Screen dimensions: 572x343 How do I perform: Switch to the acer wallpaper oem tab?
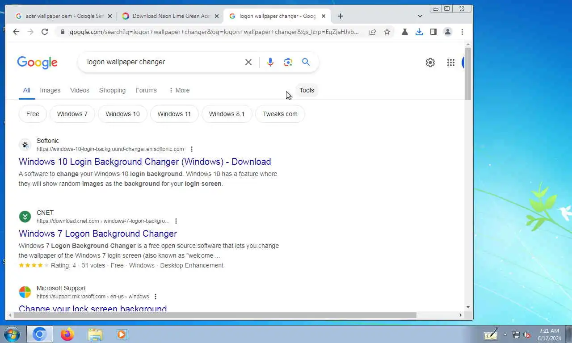(64, 16)
